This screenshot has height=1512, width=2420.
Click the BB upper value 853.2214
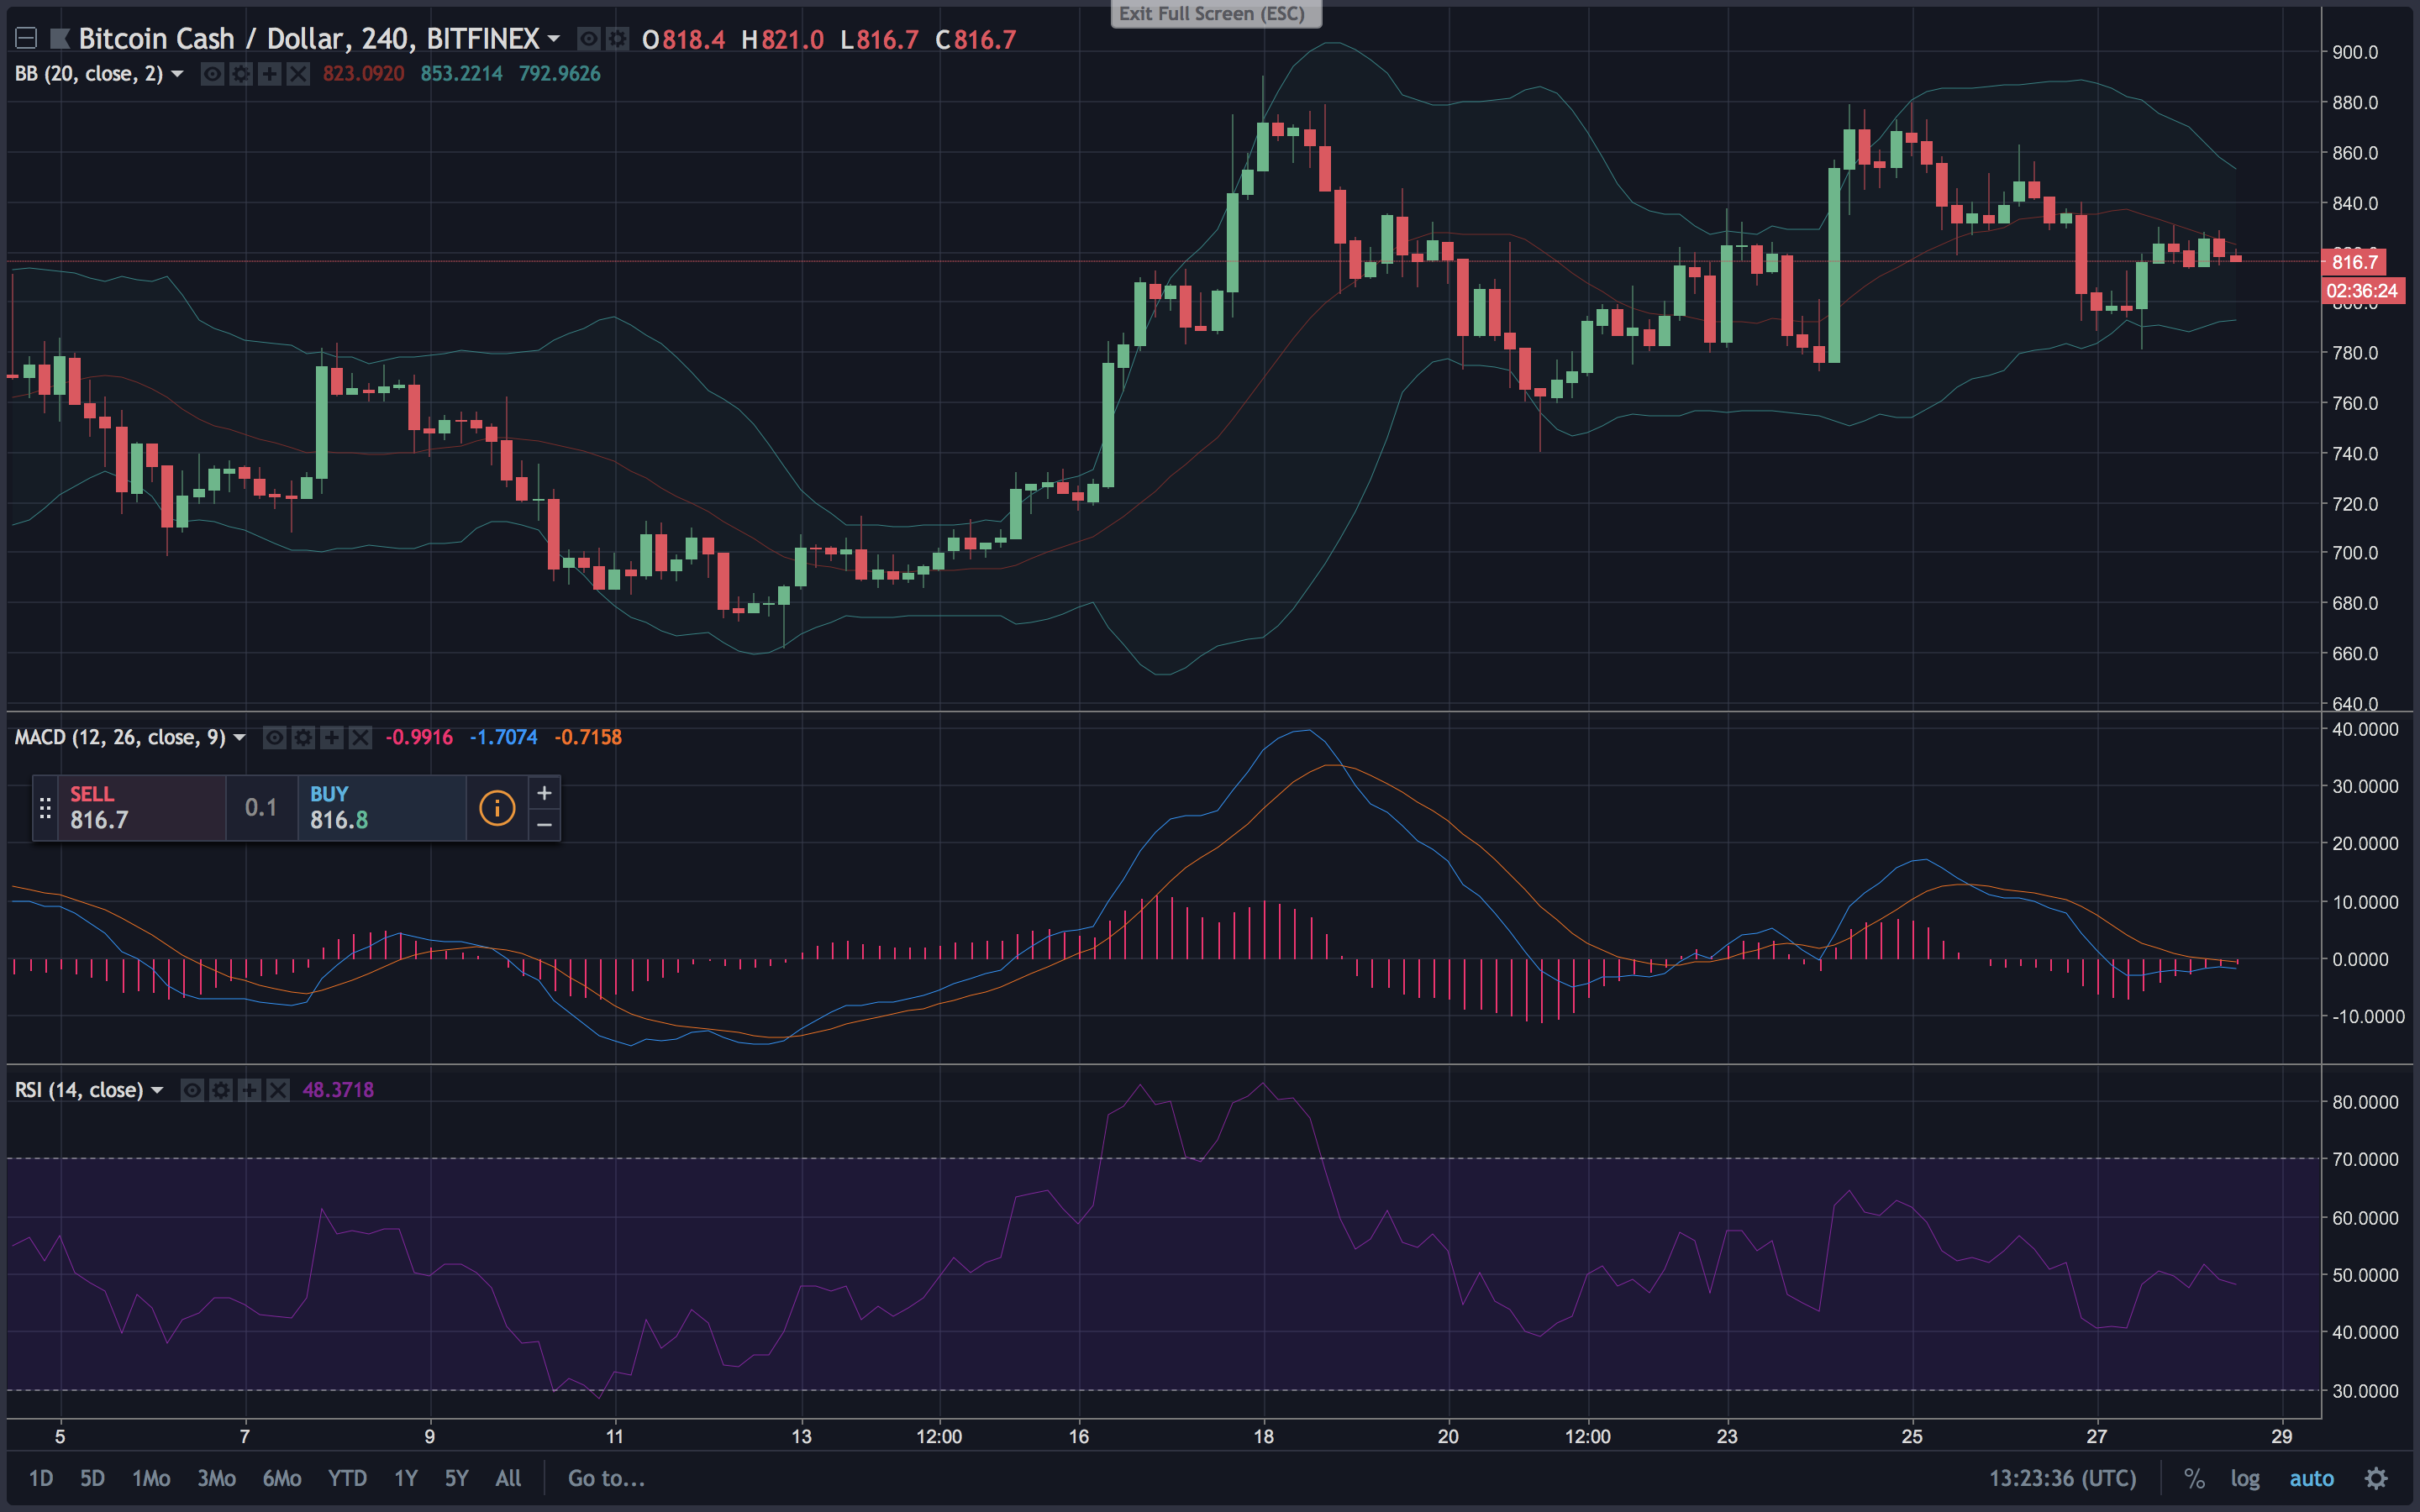[x=461, y=74]
